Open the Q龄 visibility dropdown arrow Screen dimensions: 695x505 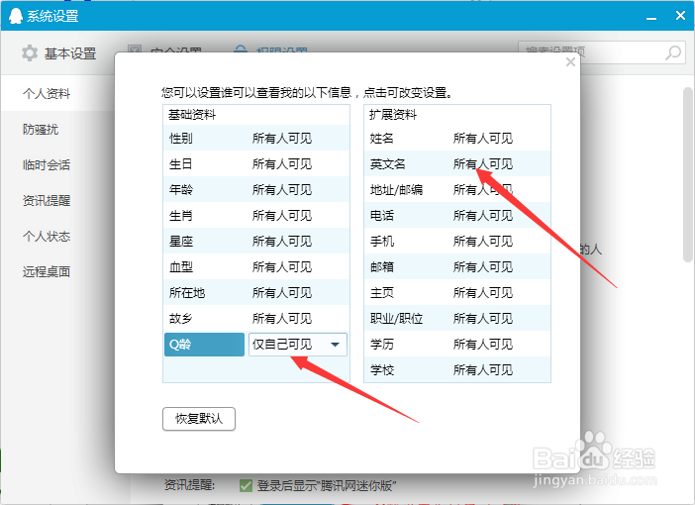coord(335,345)
